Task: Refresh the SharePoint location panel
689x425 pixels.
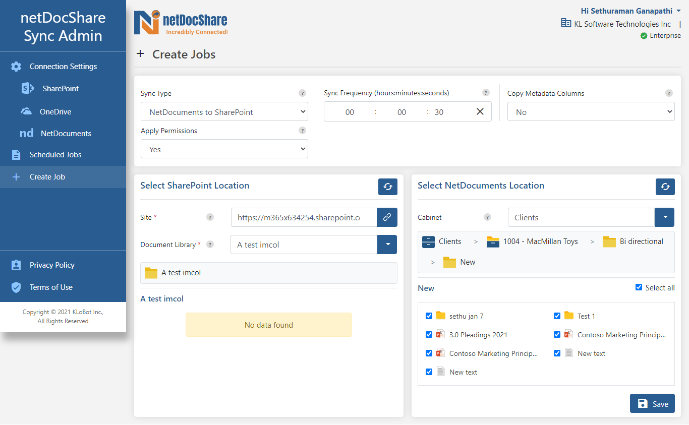Action: 388,187
